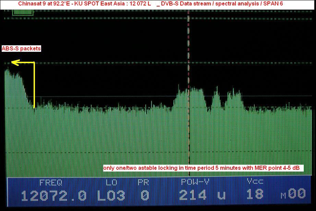
Task: Select the LO3 local oscillator value
Action: (x=111, y=196)
